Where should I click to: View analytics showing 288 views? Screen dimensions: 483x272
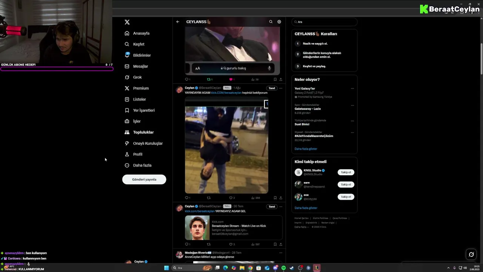(x=255, y=198)
